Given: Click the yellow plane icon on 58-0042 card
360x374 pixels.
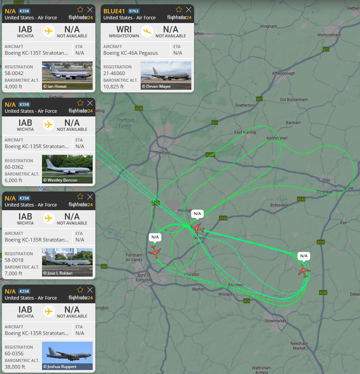Looking at the screenshot, I should (x=49, y=31).
